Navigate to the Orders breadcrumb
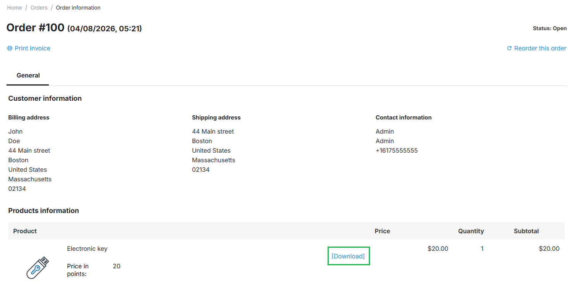Image resolution: width=575 pixels, height=292 pixels. [x=39, y=8]
